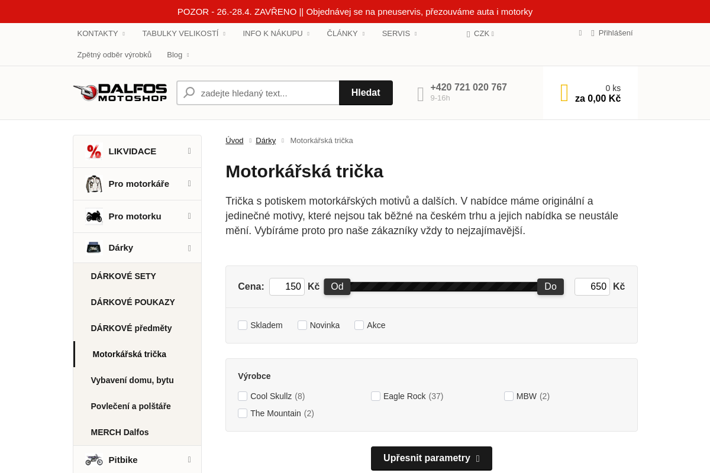Click the magnifier icon inside the search bar
The width and height of the screenshot is (710, 473).
(189, 92)
